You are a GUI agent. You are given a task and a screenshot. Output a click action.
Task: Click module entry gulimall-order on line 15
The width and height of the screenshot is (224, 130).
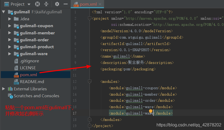[141, 100]
